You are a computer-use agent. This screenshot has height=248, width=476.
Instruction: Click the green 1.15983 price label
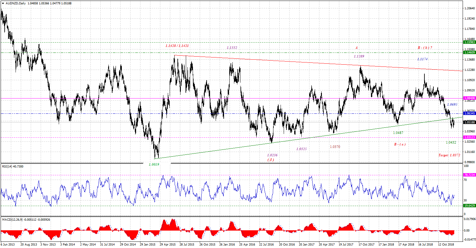pyautogui.click(x=469, y=42)
